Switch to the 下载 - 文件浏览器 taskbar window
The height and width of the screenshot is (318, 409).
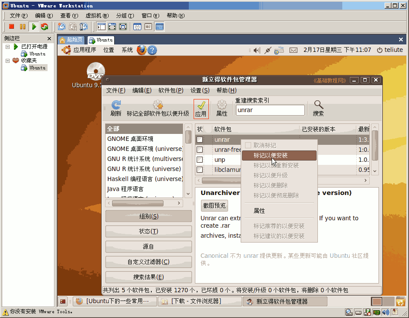(200, 301)
